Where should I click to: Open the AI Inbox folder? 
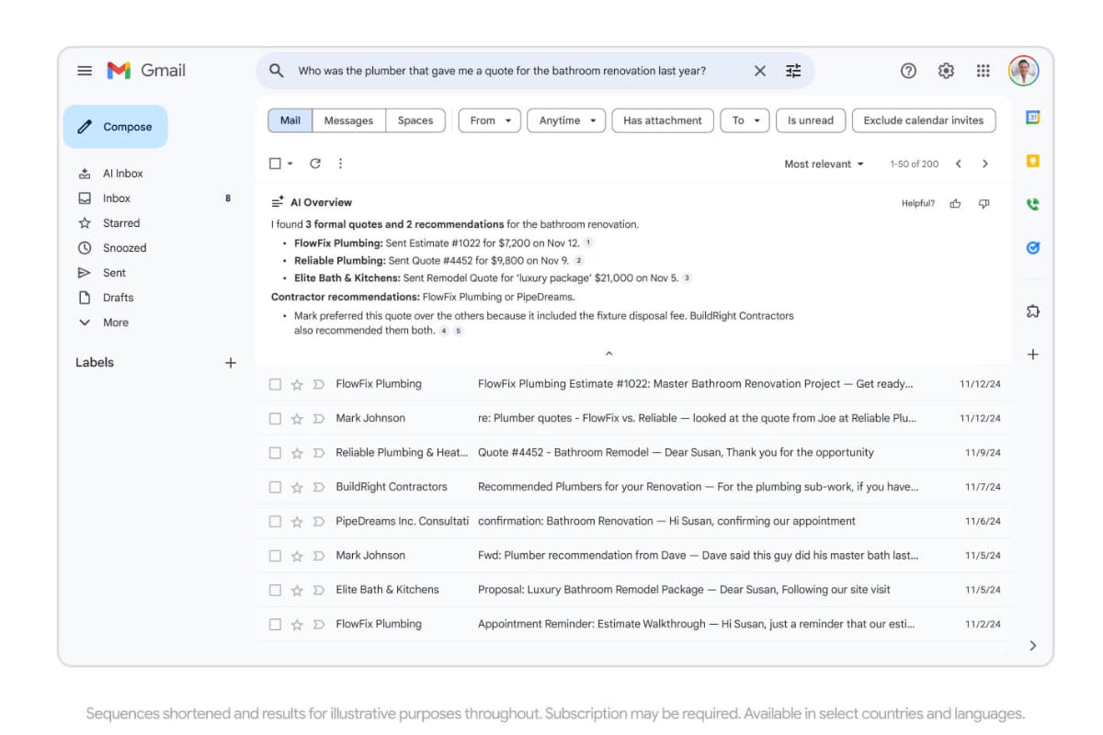point(122,174)
